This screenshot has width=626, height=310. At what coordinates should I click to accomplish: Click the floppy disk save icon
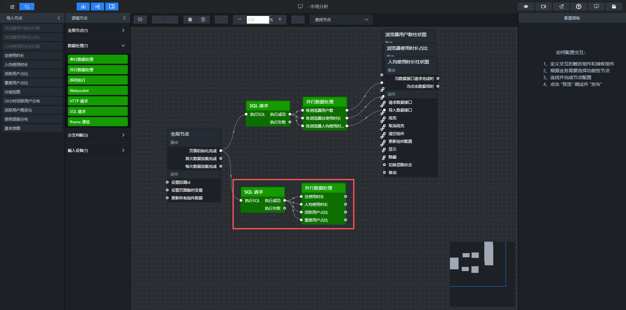[614, 7]
